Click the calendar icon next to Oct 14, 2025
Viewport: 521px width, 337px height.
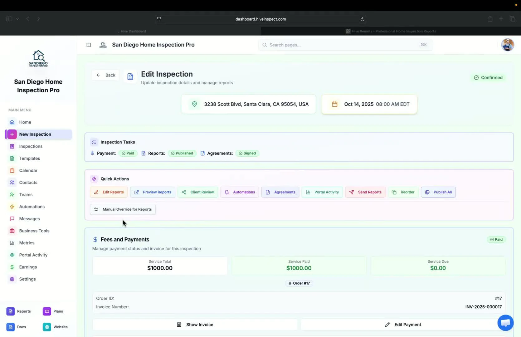pyautogui.click(x=334, y=104)
